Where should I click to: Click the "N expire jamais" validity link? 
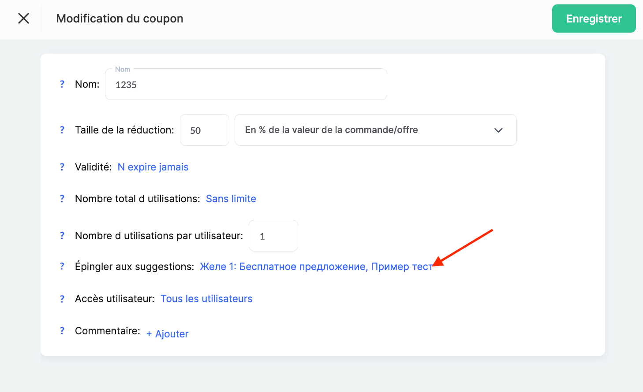coord(153,167)
